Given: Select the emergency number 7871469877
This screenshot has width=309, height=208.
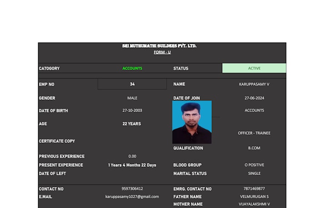Looking at the screenshot, I should (254, 189).
